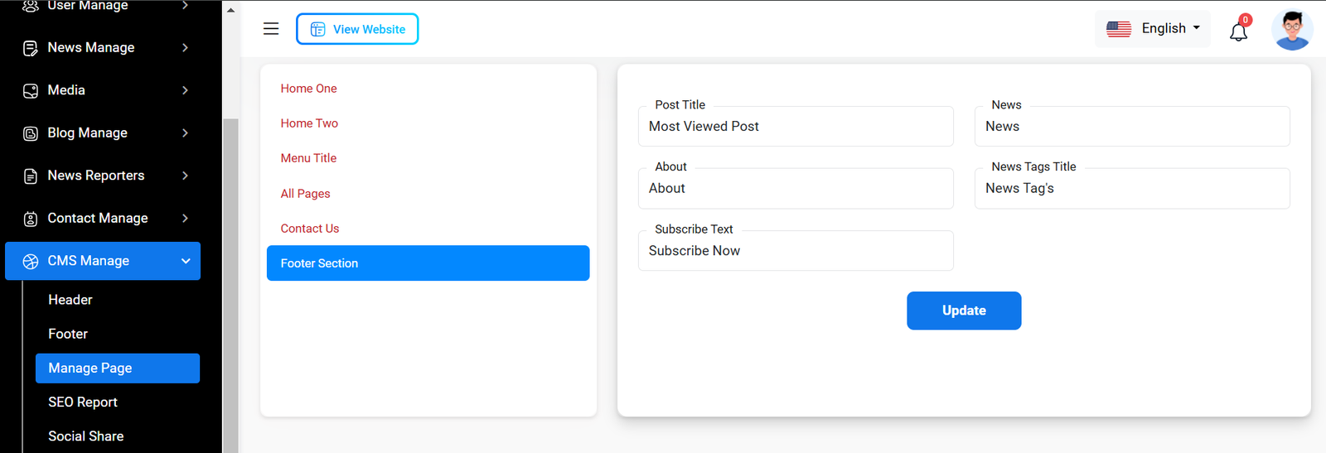The height and width of the screenshot is (453, 1326).
Task: Click the sidebar scroll-up arrow
Action: [230, 10]
